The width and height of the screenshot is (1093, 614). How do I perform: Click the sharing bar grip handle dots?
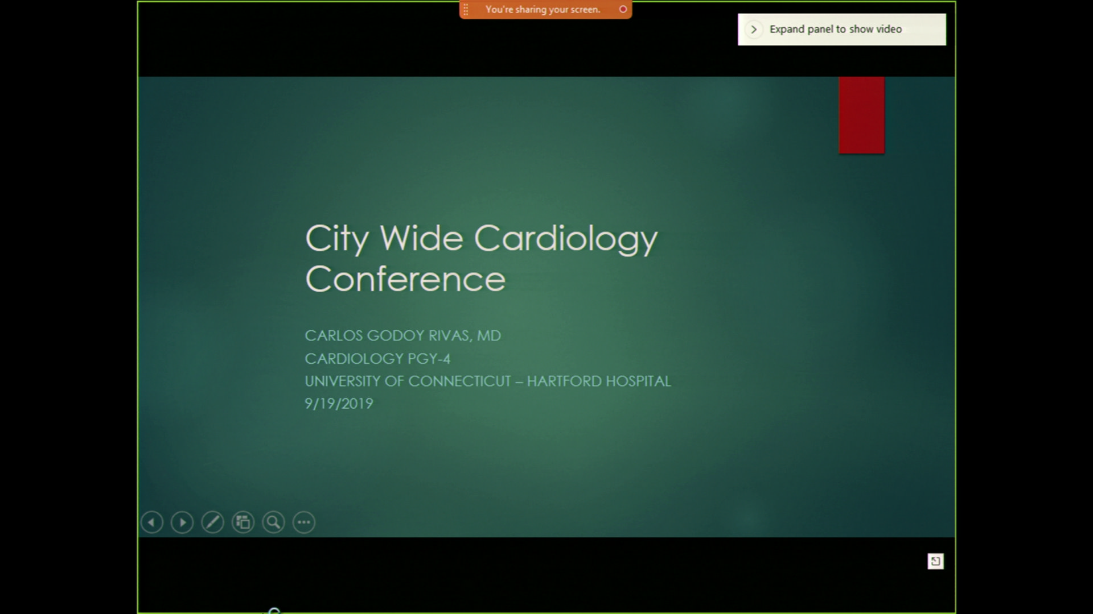pos(466,9)
